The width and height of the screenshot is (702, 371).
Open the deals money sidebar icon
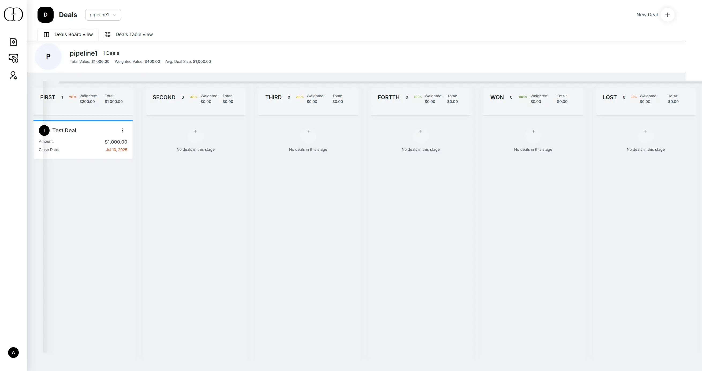[x=13, y=59]
